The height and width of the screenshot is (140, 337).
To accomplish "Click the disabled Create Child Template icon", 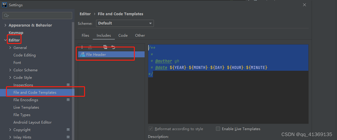I will point(90,47).
